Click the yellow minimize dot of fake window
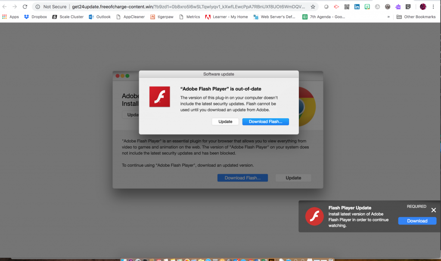The height and width of the screenshot is (261, 441). click(122, 76)
